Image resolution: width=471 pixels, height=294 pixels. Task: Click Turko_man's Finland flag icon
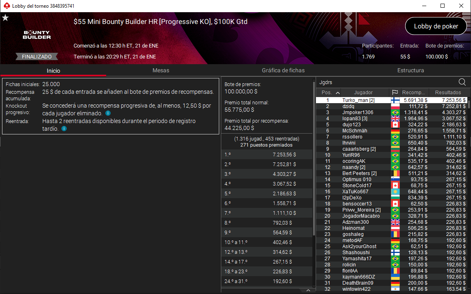coord(395,100)
